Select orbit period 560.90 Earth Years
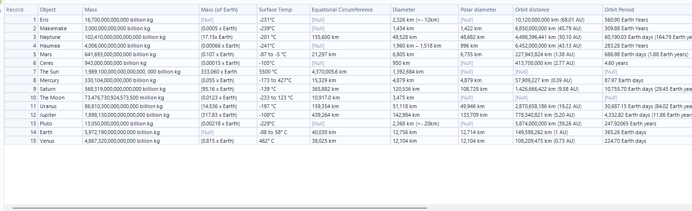The width and height of the screenshot is (692, 211). (x=647, y=20)
